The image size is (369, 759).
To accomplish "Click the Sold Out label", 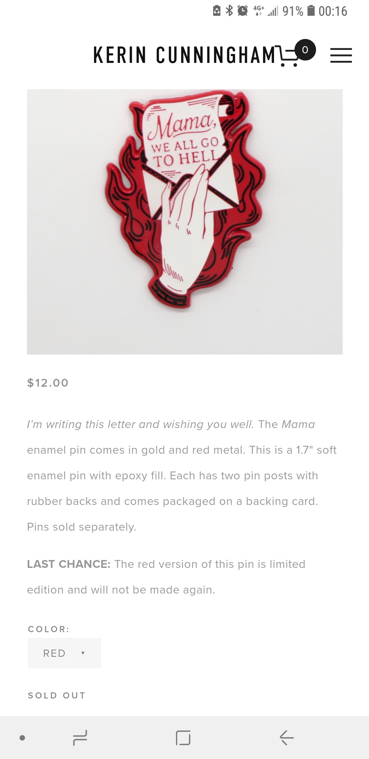I will 57,695.
